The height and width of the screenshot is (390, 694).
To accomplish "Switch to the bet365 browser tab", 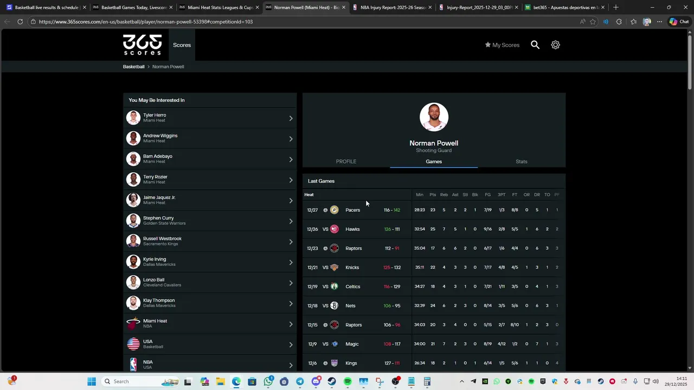I will (x=564, y=8).
